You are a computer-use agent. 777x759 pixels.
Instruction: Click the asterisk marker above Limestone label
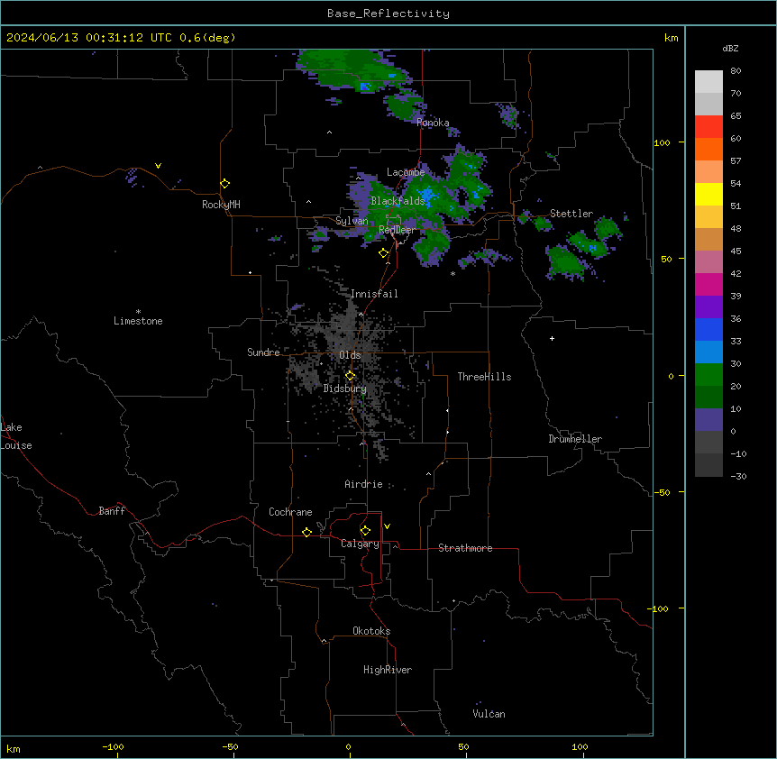(138, 312)
